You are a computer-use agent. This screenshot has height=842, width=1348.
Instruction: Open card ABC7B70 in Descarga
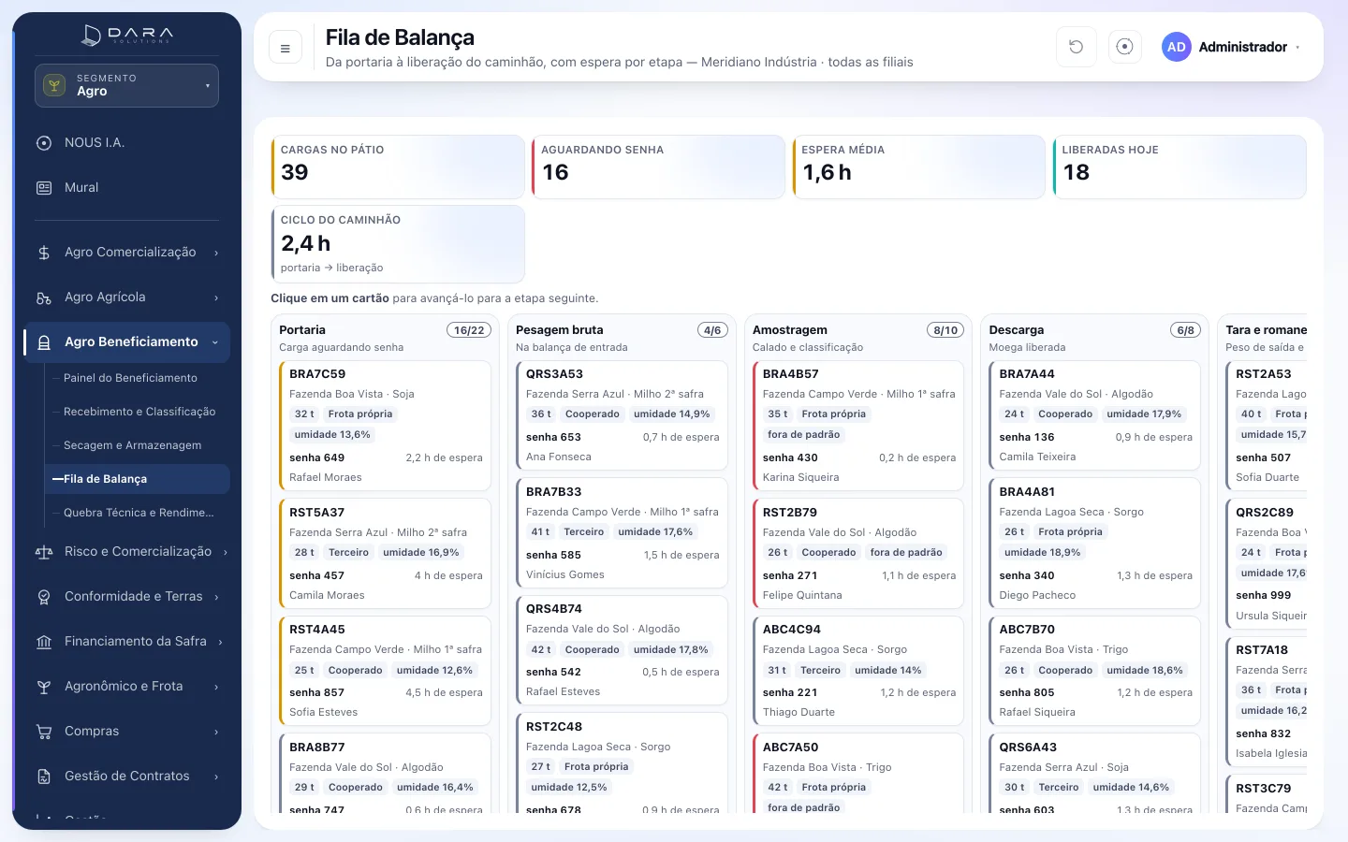[x=1095, y=670]
